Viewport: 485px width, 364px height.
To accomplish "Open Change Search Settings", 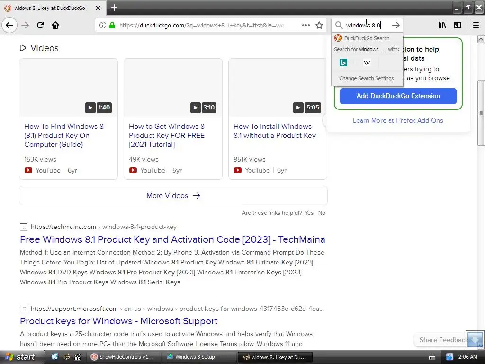I will tap(367, 78).
